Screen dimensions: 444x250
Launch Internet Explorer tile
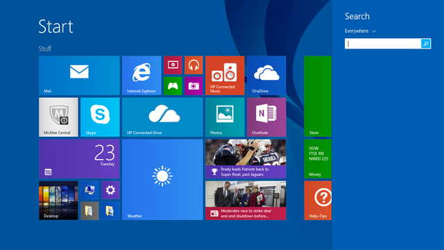(x=142, y=76)
